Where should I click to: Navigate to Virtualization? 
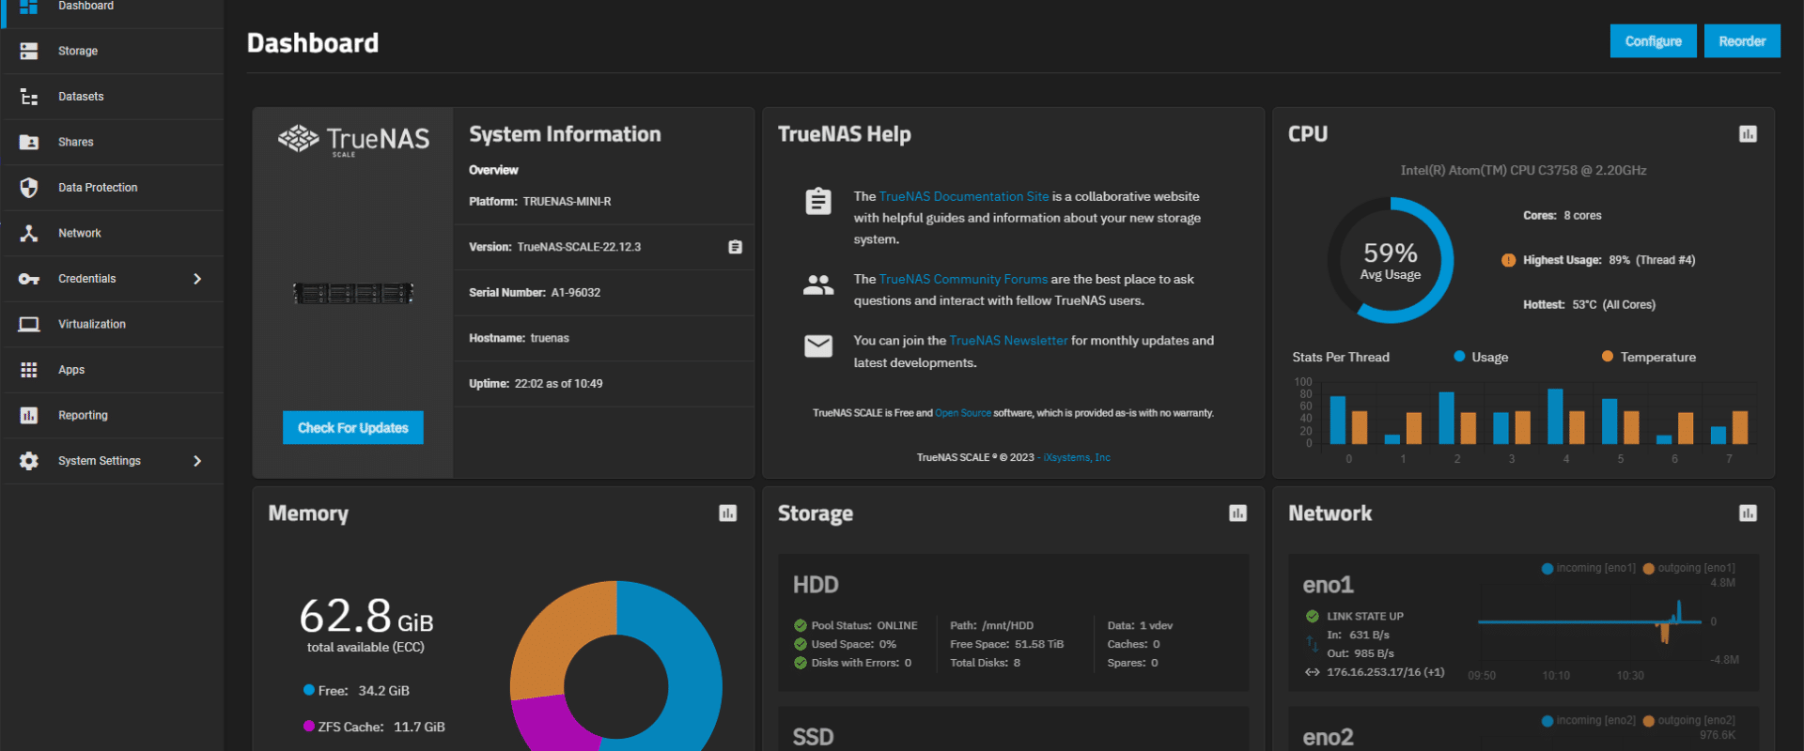tap(113, 324)
